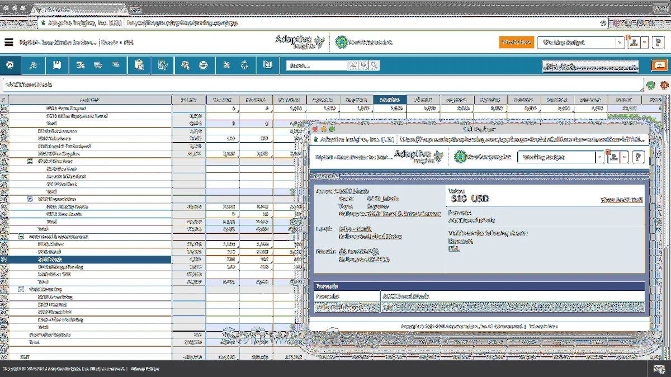
Task: Click the Print toolbar icon
Action: [203, 65]
